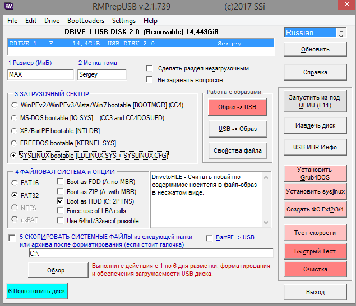Viewport: 356px width, 306px height.
Task: Click Запустить из-под QEMU (F11) button
Action: [x=315, y=101]
